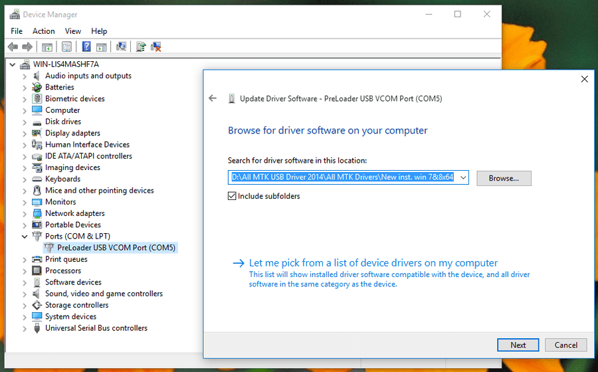The height and width of the screenshot is (372, 598).
Task: Click the Forward arrow toolbar icon
Action: (x=27, y=47)
